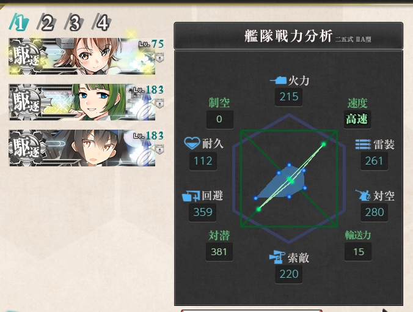Screen dimensions: 413x312
Task: Open fleet tab 3
Action: [x=75, y=23]
